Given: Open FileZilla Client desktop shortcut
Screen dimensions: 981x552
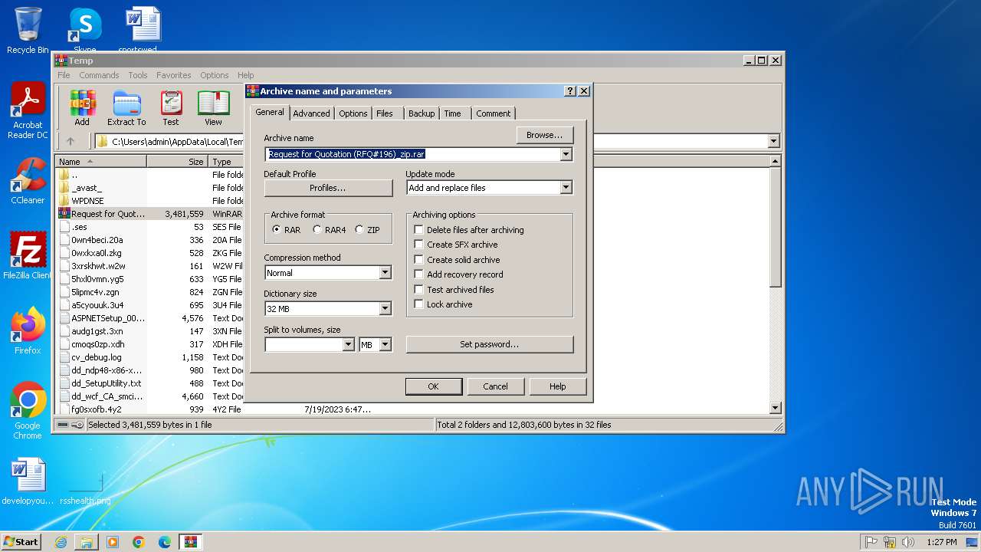Looking at the screenshot, I should pos(28,256).
